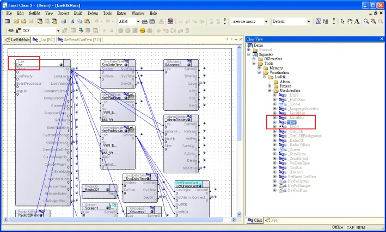Collapse the Tools folder
The image size is (386, 232).
click(254, 64)
